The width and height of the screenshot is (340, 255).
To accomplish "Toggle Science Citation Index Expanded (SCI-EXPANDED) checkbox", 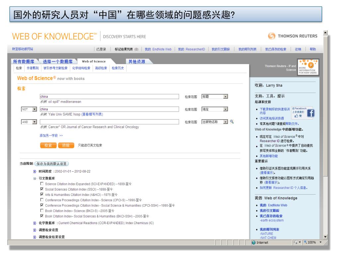I will click(42, 184).
